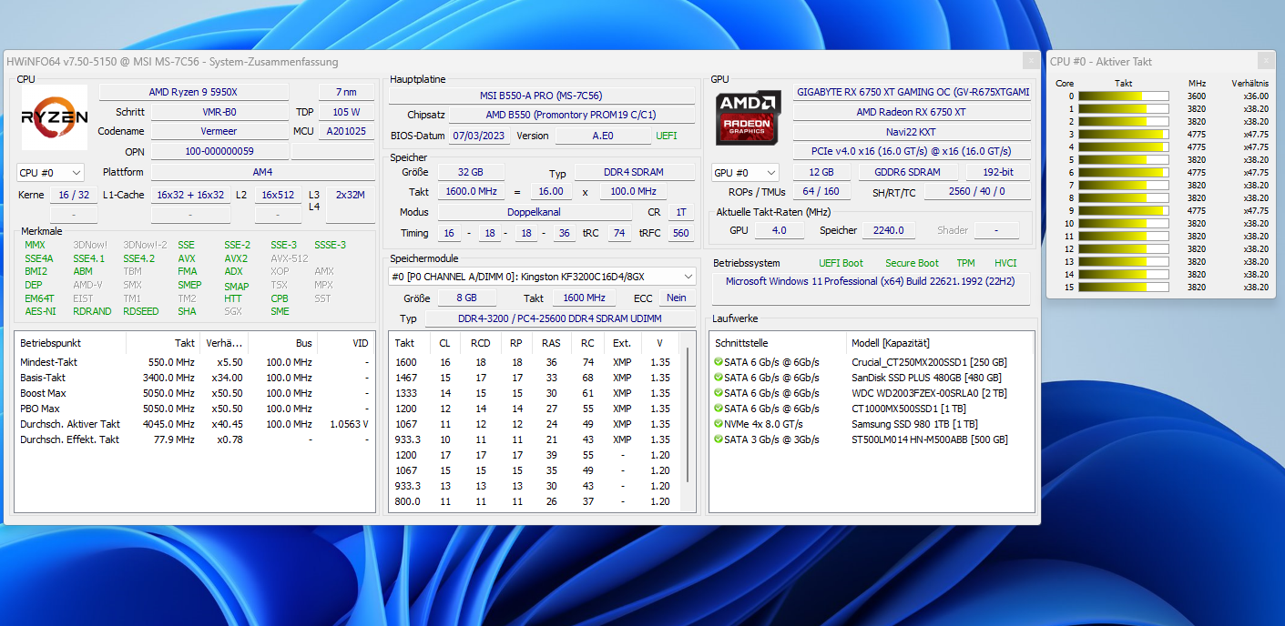This screenshot has width=1285, height=626.
Task: Click the 105 W TDP field
Action: click(345, 112)
